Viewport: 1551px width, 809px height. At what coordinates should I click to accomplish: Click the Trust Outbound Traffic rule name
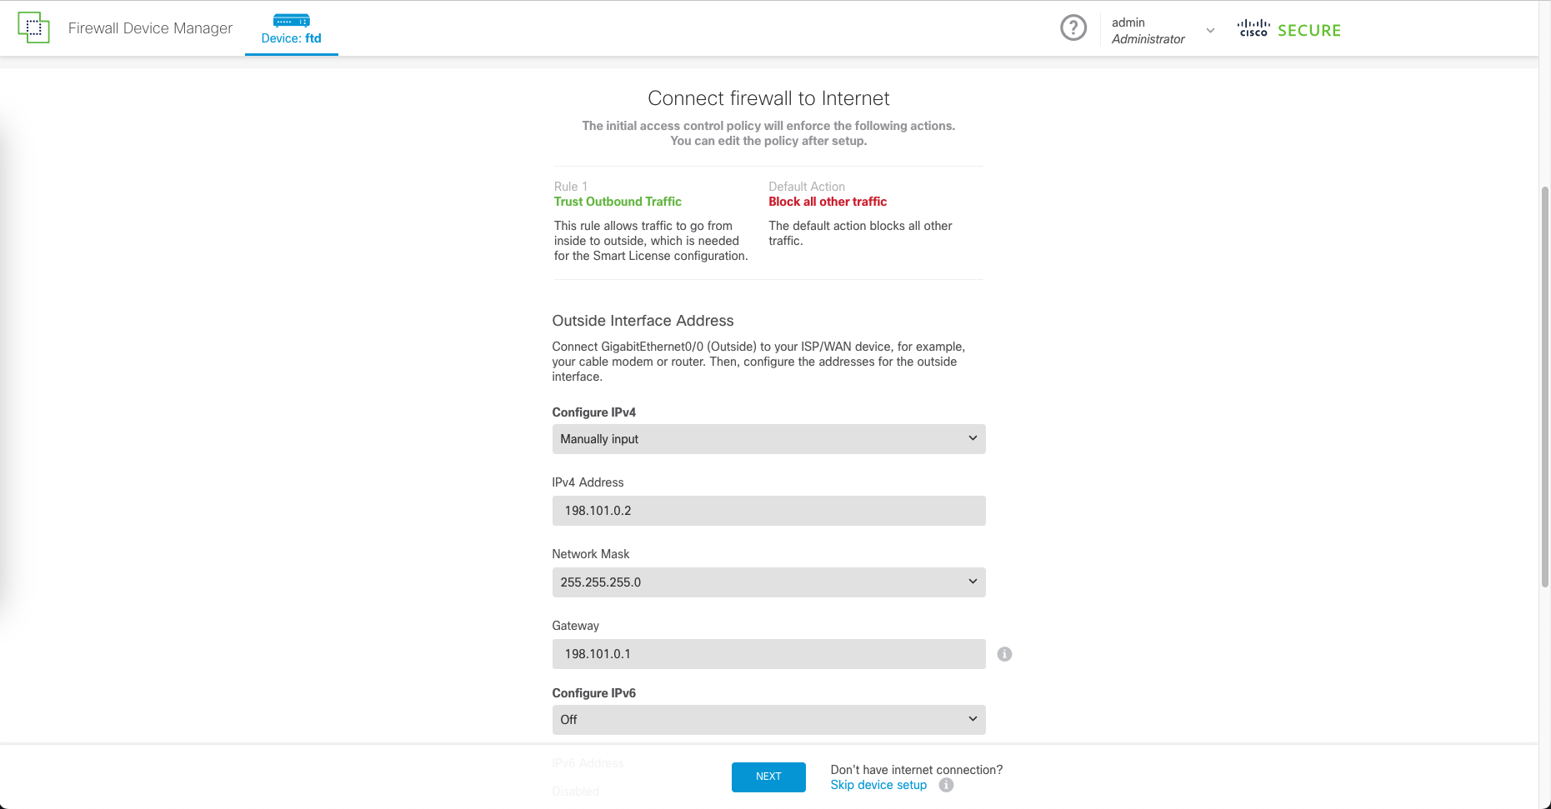(618, 202)
